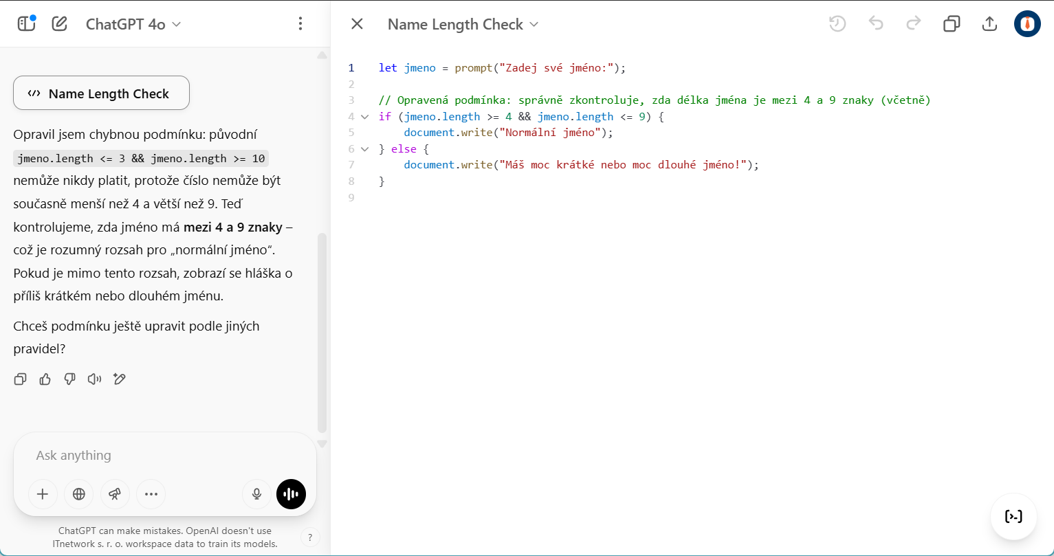Click the plus button to attach files

coord(43,493)
